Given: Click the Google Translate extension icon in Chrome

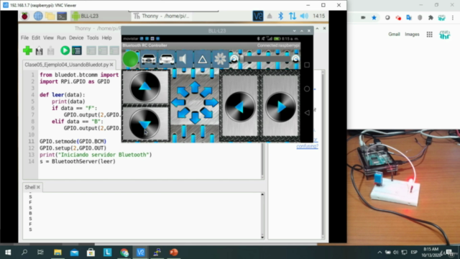Looking at the screenshot, I should point(409,17).
